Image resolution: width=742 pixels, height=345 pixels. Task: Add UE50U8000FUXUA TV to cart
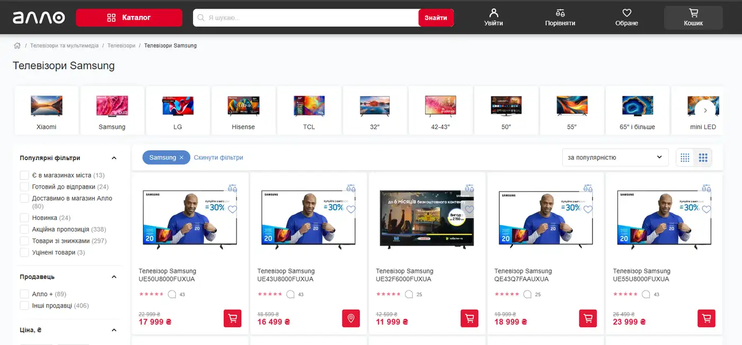click(x=232, y=319)
